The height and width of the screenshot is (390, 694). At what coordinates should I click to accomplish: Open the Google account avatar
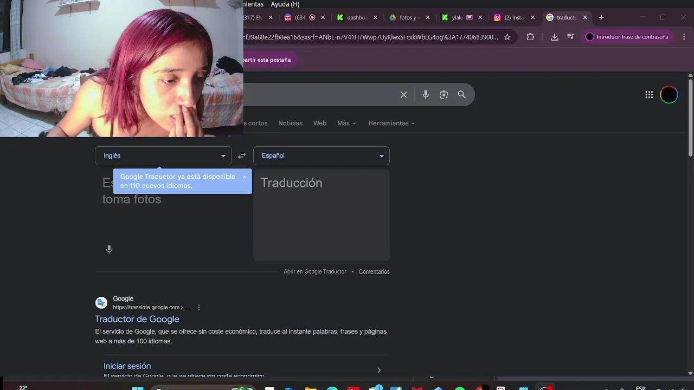(669, 95)
